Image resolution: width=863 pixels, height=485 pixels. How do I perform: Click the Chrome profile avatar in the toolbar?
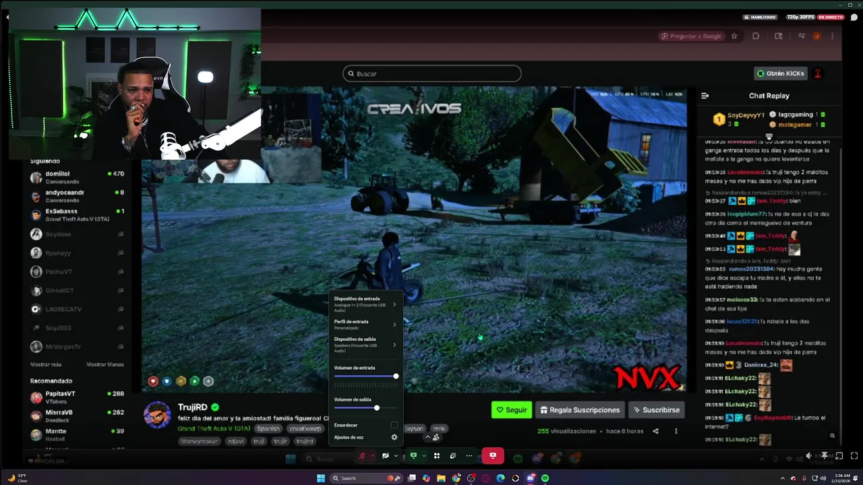(x=817, y=36)
